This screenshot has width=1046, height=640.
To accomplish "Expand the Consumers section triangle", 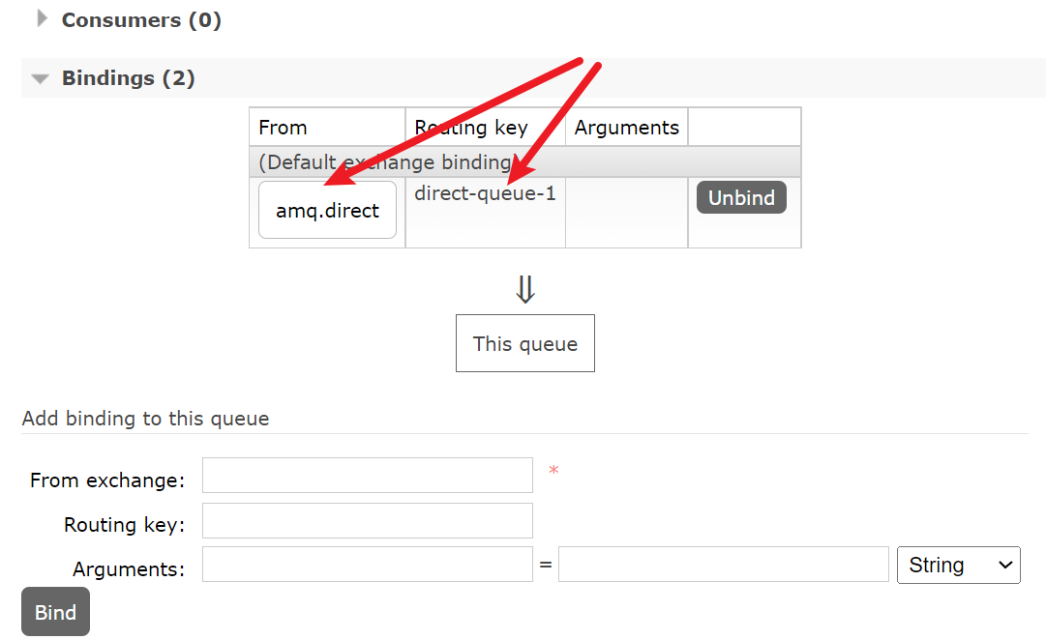I will point(42,18).
